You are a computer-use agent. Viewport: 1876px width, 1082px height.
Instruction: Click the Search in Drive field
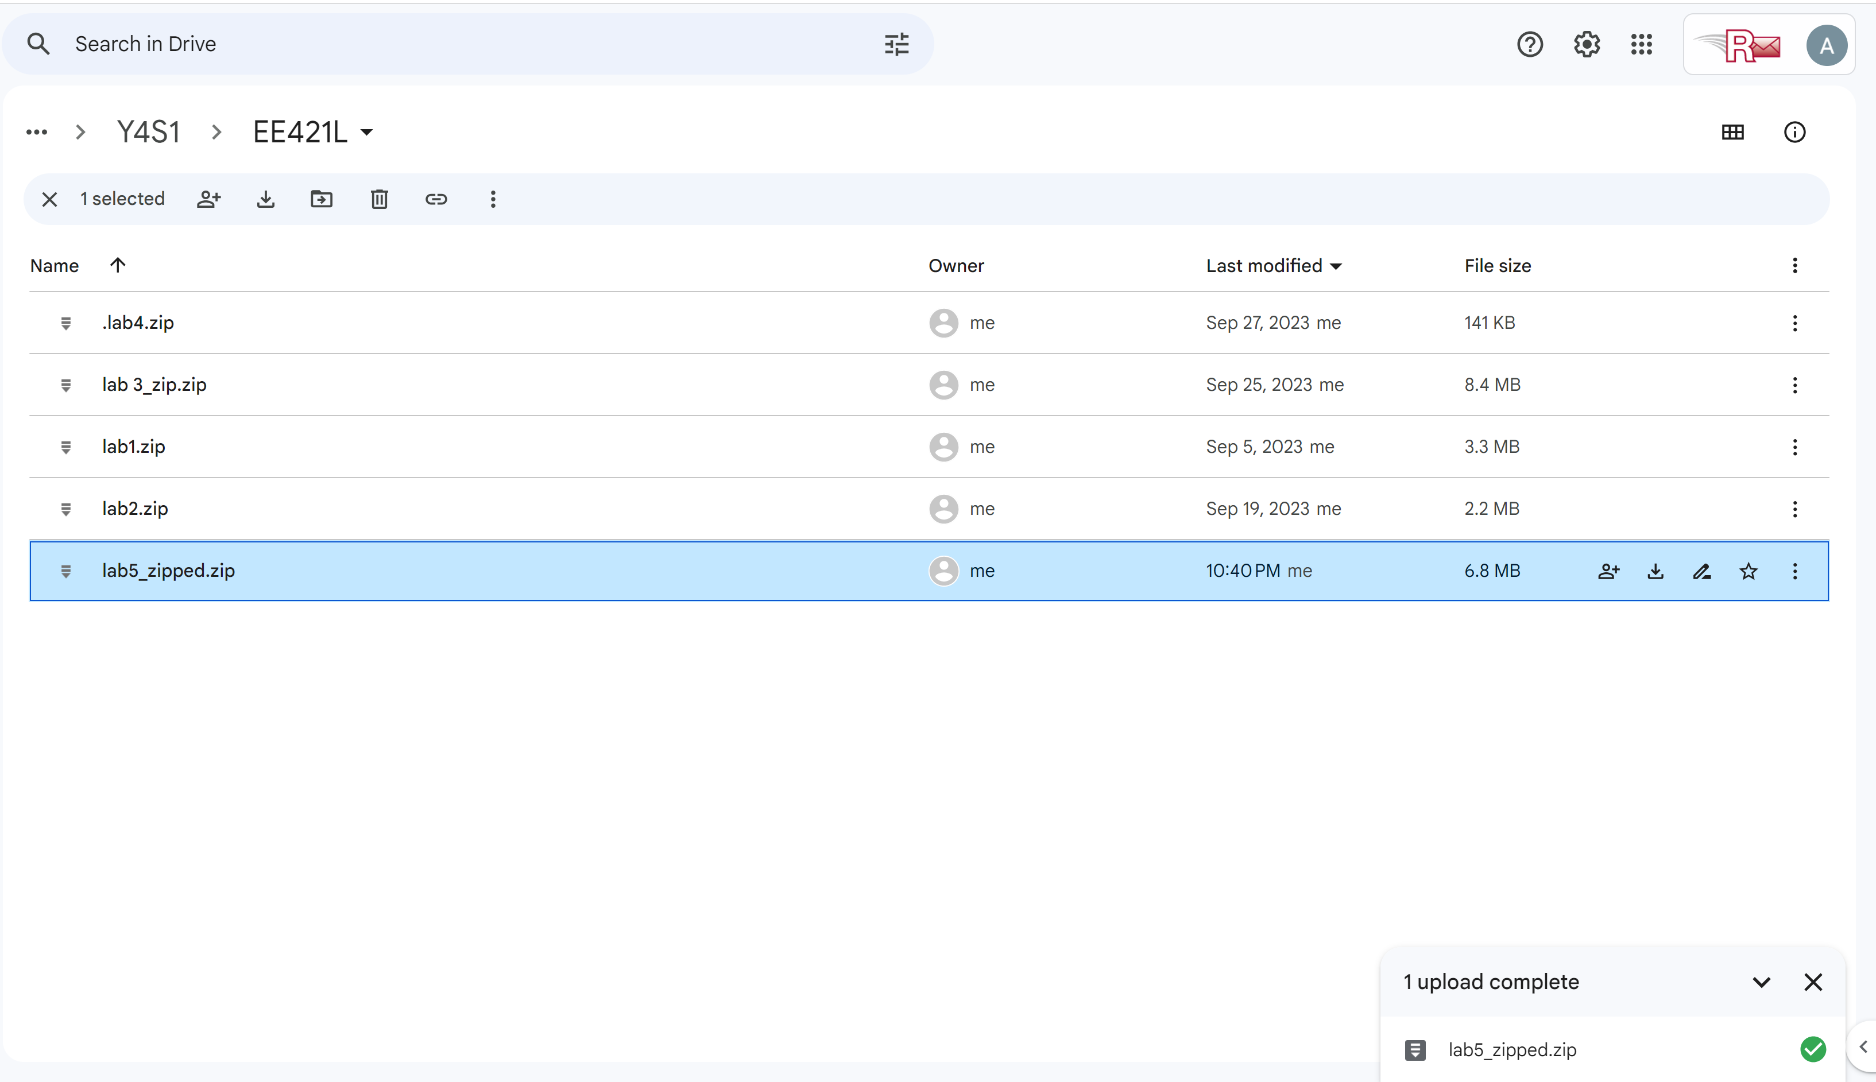point(446,45)
